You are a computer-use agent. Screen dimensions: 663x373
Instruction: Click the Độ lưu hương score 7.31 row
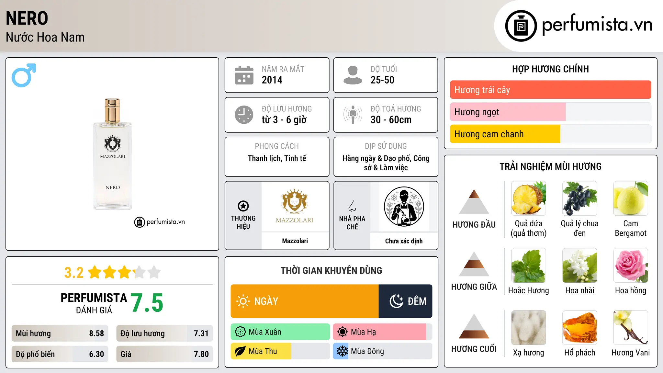pyautogui.click(x=164, y=333)
